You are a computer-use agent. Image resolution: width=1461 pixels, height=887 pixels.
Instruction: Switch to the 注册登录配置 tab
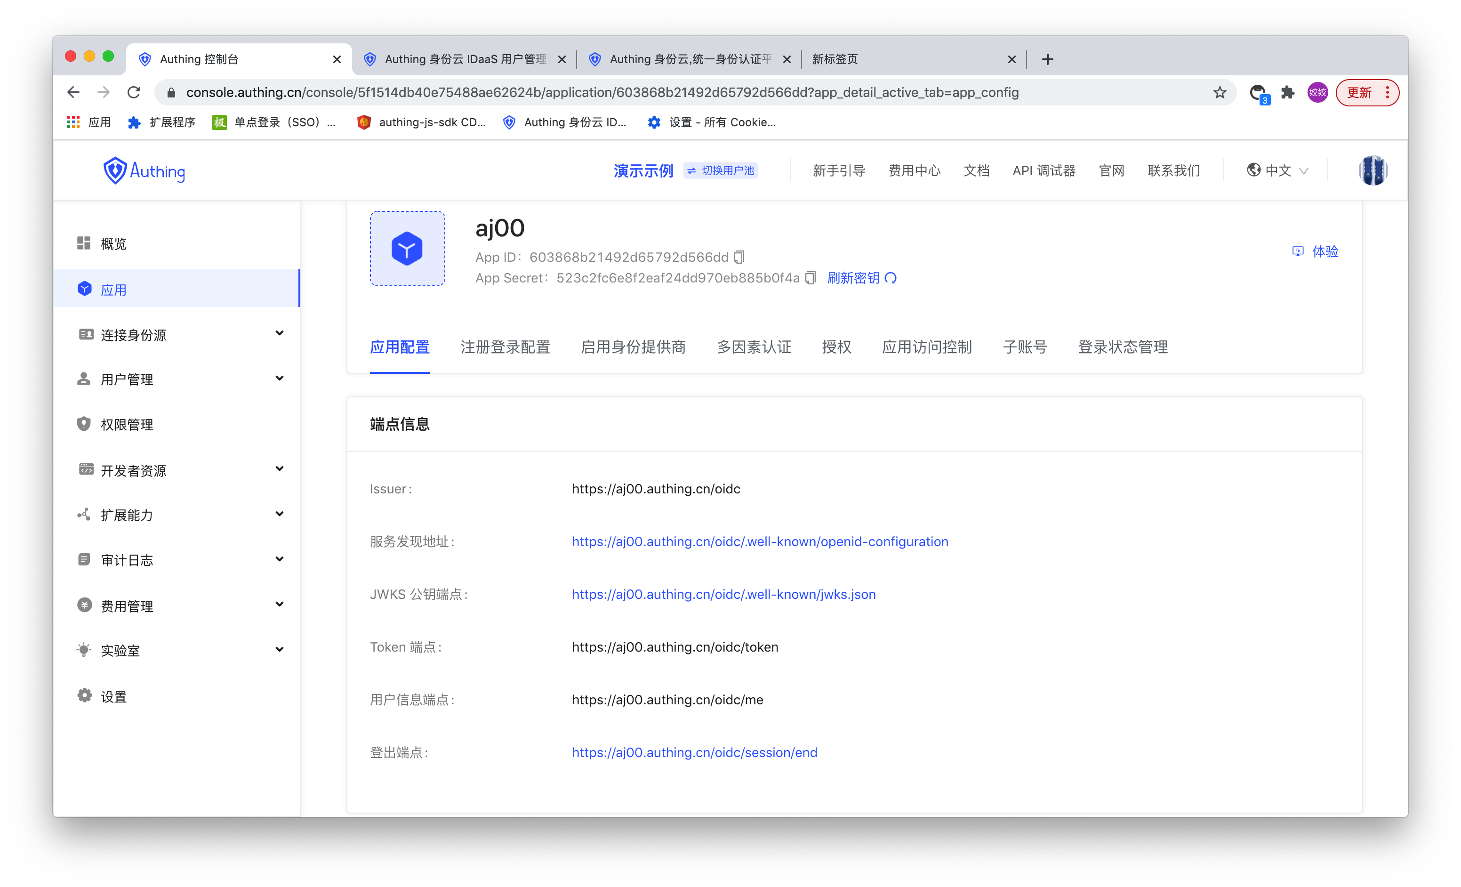505,347
